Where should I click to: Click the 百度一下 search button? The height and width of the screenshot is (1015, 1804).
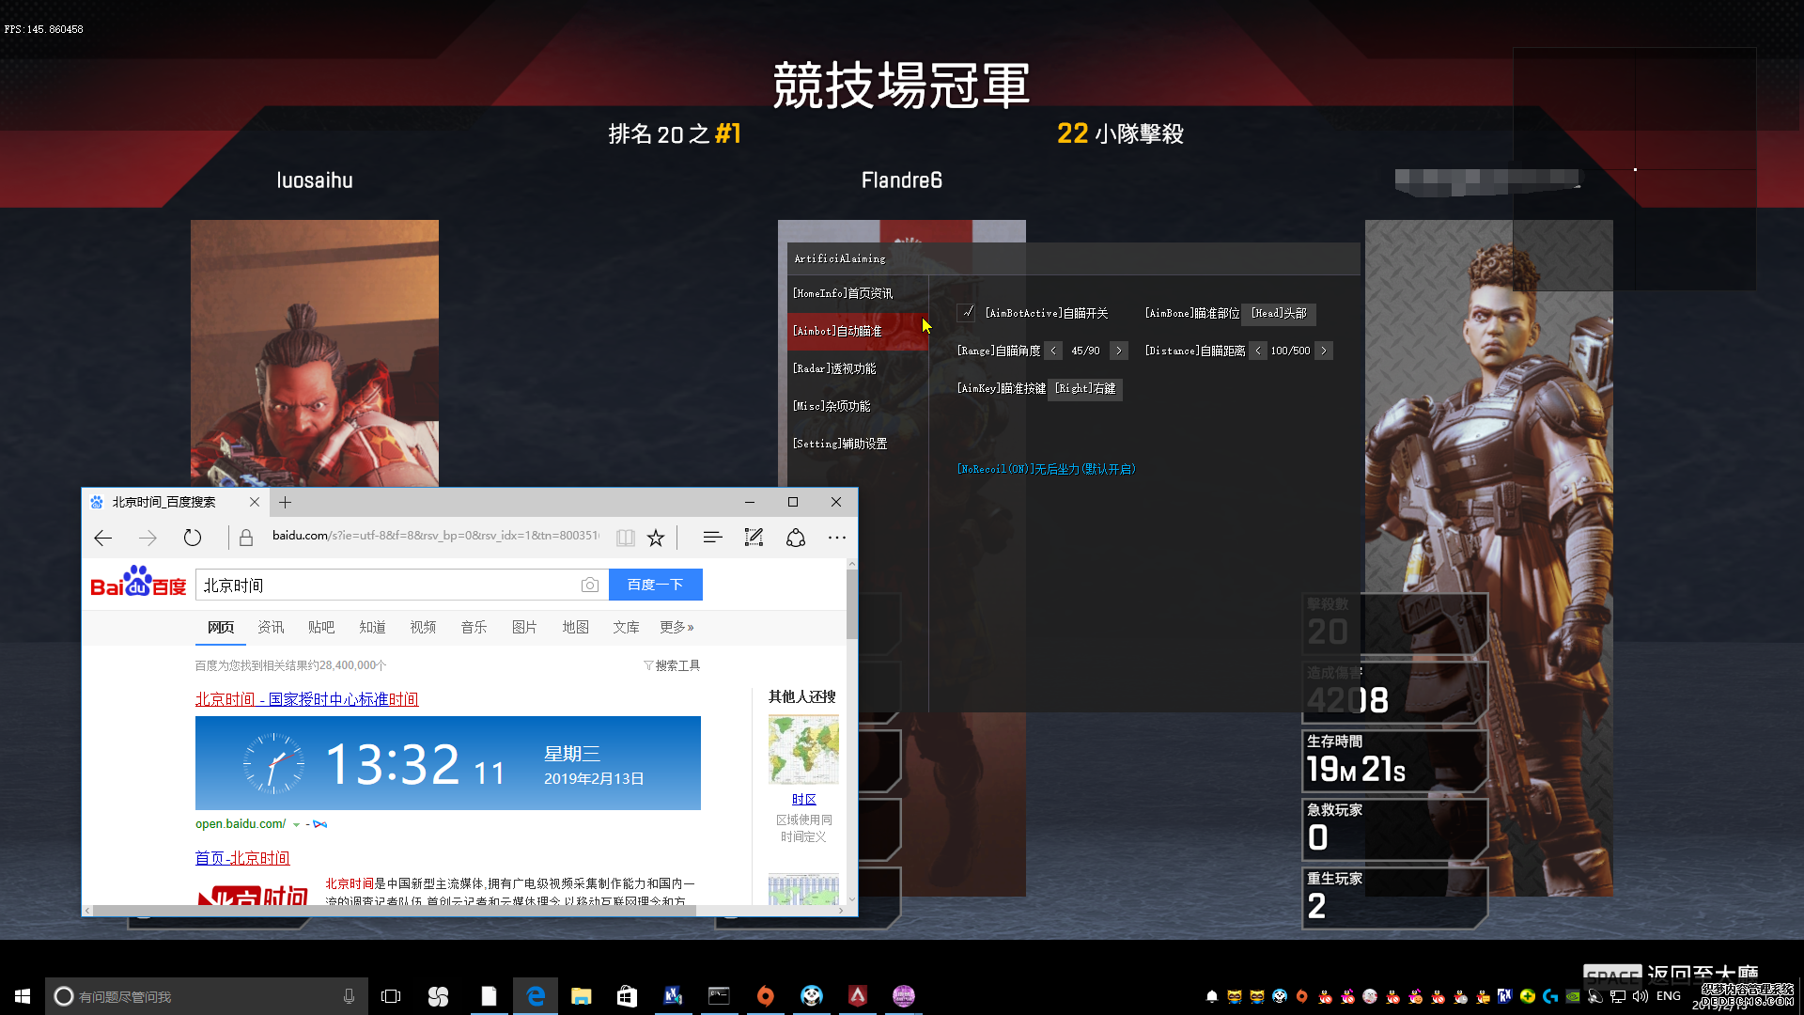pyautogui.click(x=656, y=585)
